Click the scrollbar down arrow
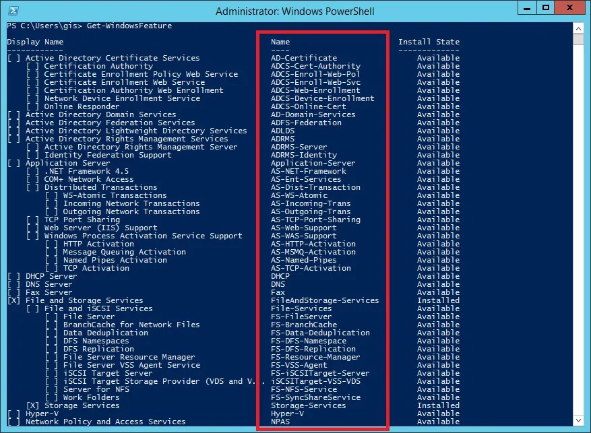591x433 pixels. pos(578,421)
